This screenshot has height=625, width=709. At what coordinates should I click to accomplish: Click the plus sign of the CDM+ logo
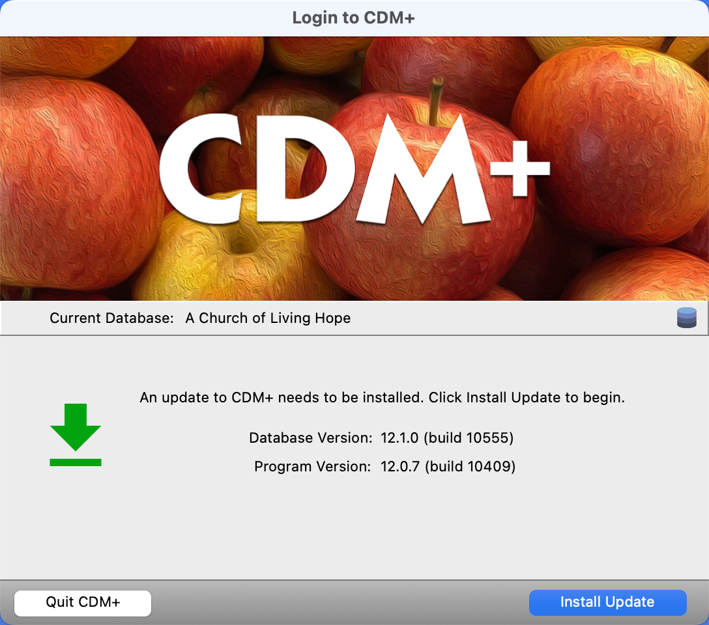coord(521,169)
